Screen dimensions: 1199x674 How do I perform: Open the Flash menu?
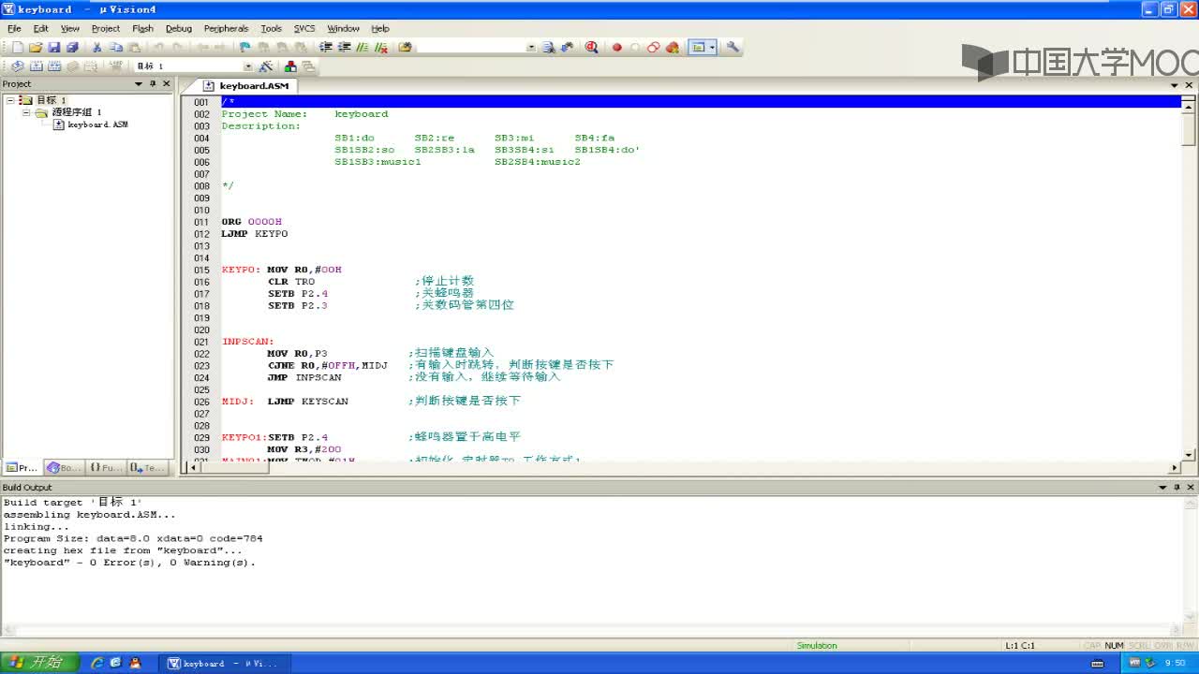click(142, 29)
